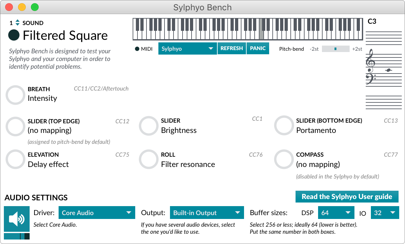The width and height of the screenshot is (405, 244).
Task: Click the Brightness mapping label
Action: (179, 130)
